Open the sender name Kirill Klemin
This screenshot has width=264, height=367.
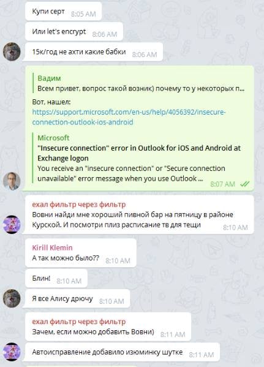(x=52, y=248)
